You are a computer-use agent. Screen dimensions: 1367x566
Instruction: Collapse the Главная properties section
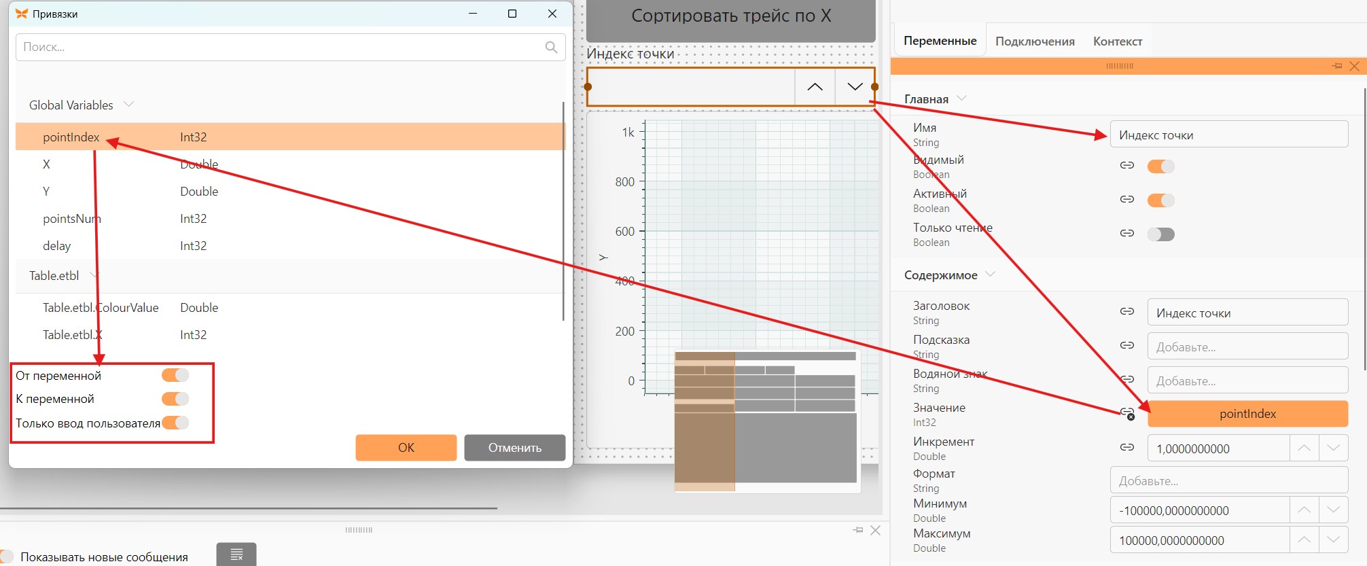[x=961, y=99]
